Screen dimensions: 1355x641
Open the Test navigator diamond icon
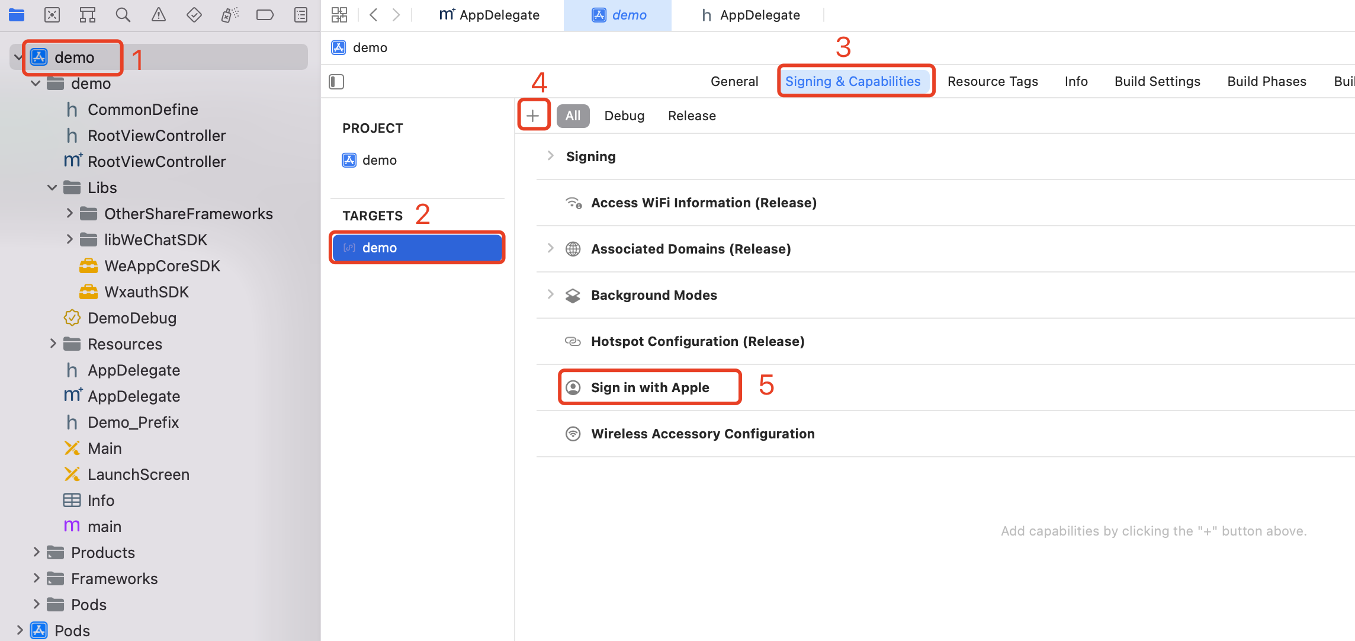(194, 15)
